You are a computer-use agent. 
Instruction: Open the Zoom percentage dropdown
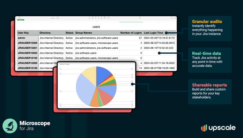[x=20, y=17]
